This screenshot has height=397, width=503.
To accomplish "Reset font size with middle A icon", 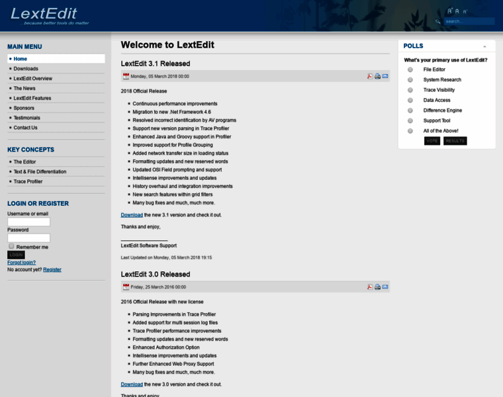I will coord(457,11).
